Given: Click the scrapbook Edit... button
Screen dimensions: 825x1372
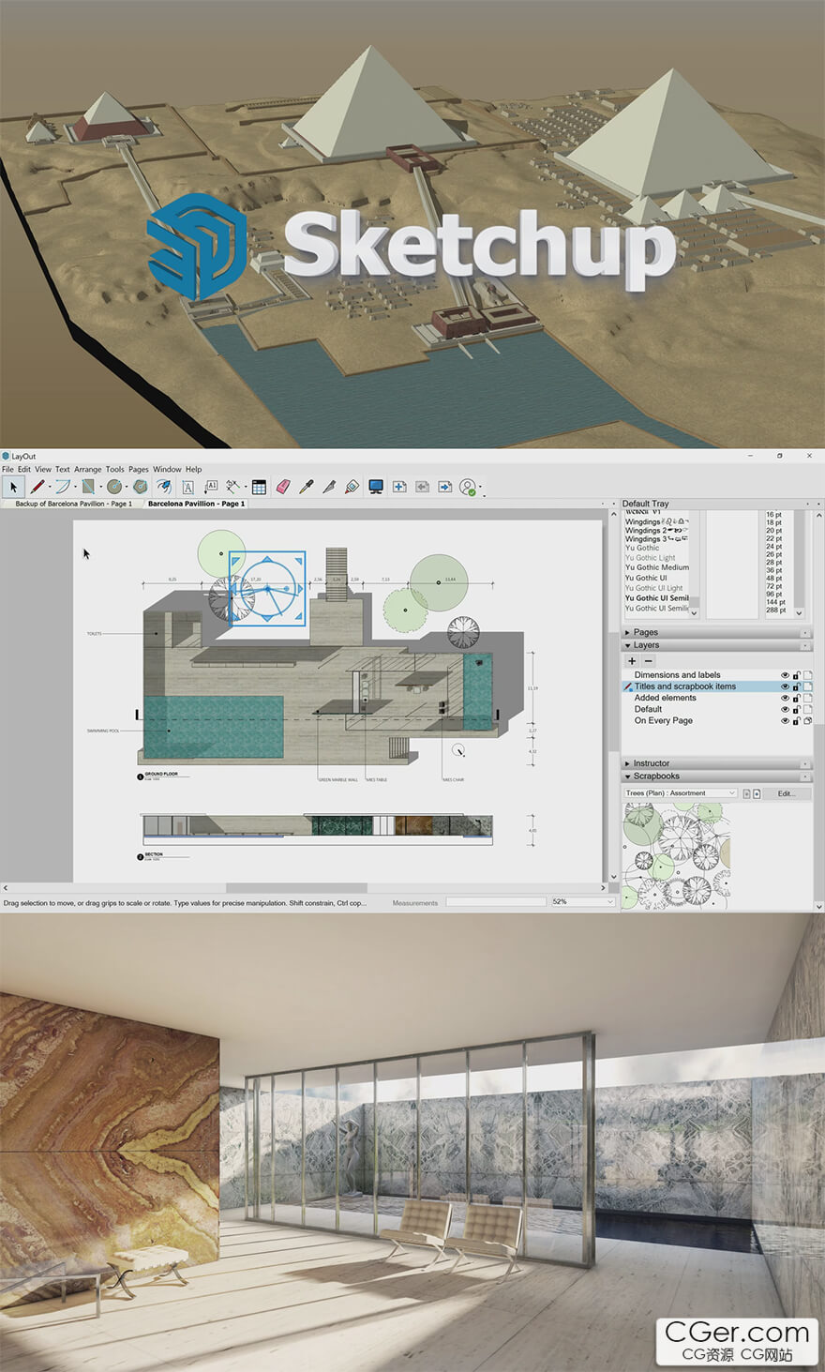Looking at the screenshot, I should 786,793.
